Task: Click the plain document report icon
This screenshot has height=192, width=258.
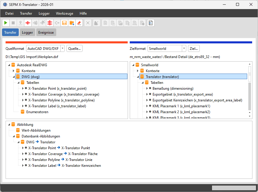Action: coord(105,23)
